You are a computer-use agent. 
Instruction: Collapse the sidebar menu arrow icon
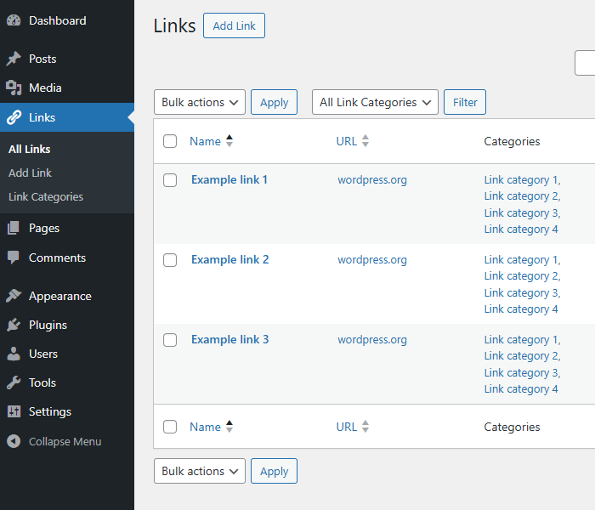point(14,441)
